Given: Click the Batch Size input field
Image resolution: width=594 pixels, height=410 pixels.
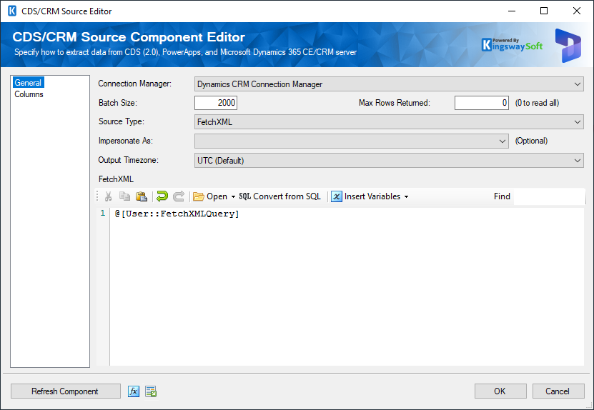Looking at the screenshot, I should (x=216, y=103).
